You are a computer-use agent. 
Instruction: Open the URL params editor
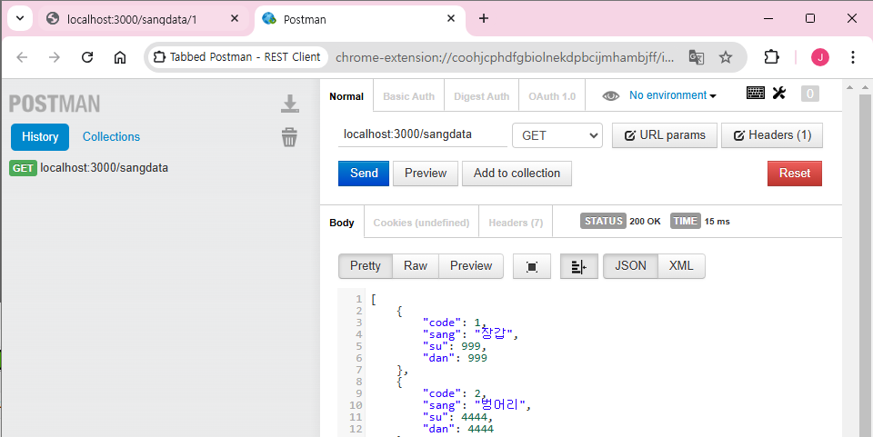click(665, 135)
